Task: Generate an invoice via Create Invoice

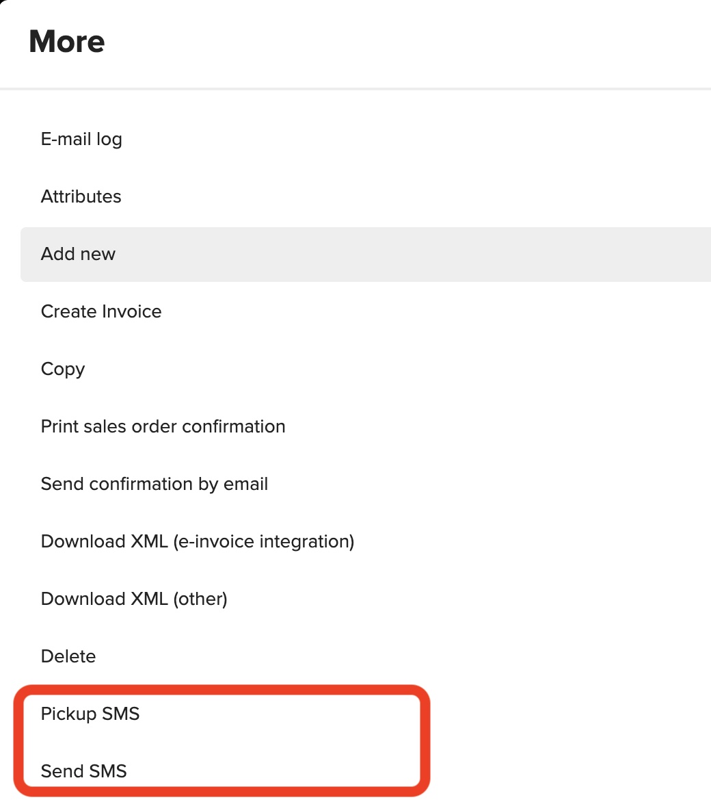Action: [101, 311]
